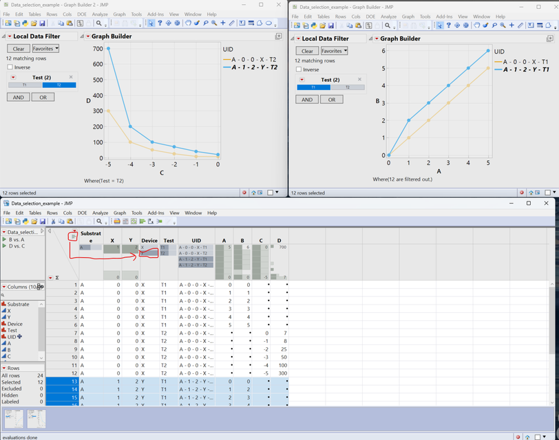Viewport: 559px width, 440px height.
Task: Check Inverse box in right Graph Builder filter
Action: 299,69
